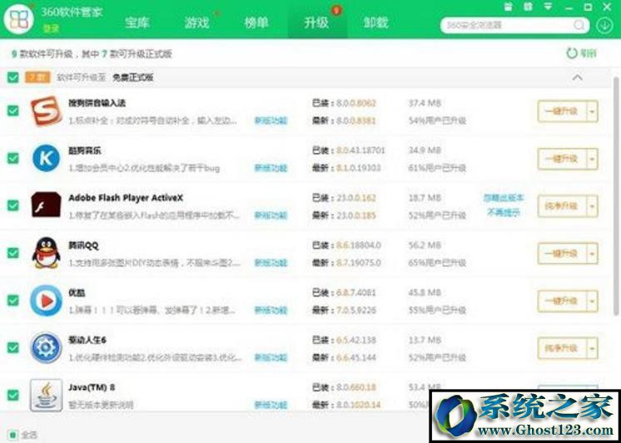621x443 pixels.
Task: Toggle the group checkbox for 免费正式版 section
Action: (x=13, y=77)
